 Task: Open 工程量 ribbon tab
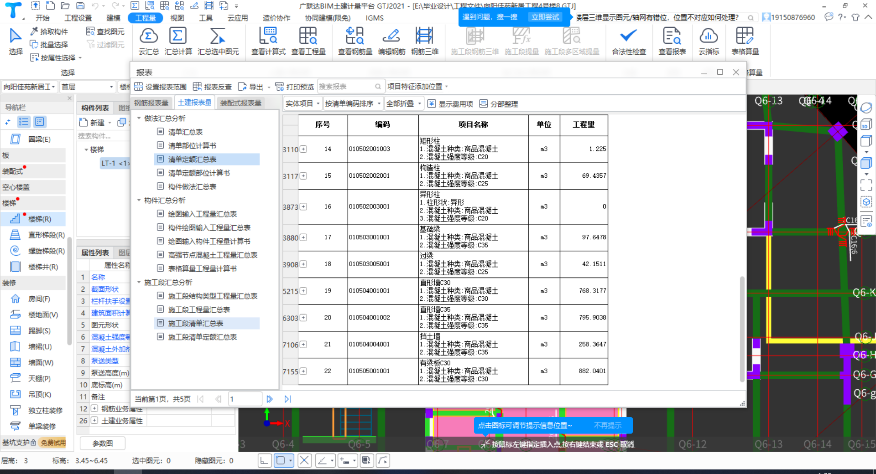coord(146,18)
